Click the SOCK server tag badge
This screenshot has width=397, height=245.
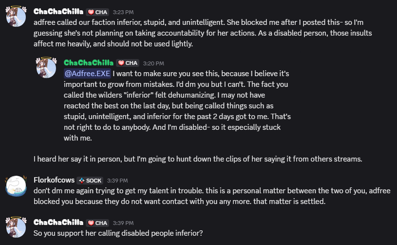pos(90,180)
